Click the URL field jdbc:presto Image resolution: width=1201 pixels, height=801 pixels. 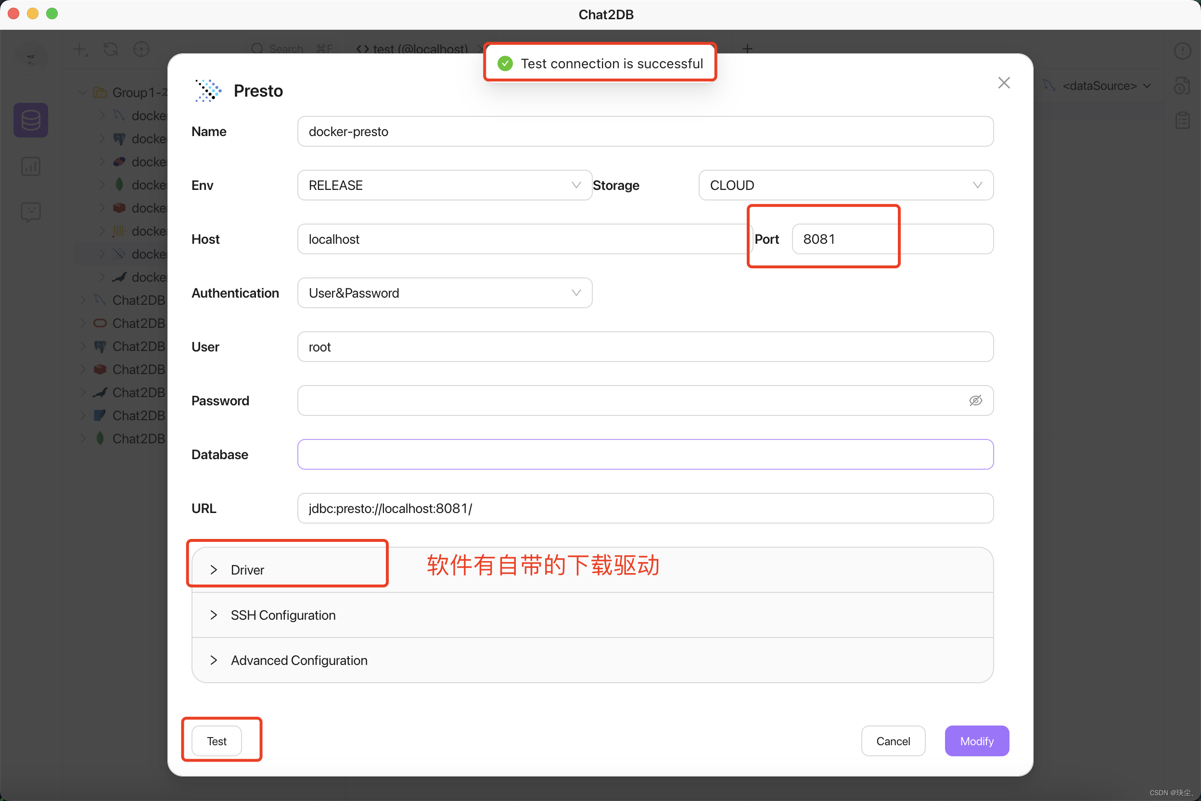tap(645, 508)
